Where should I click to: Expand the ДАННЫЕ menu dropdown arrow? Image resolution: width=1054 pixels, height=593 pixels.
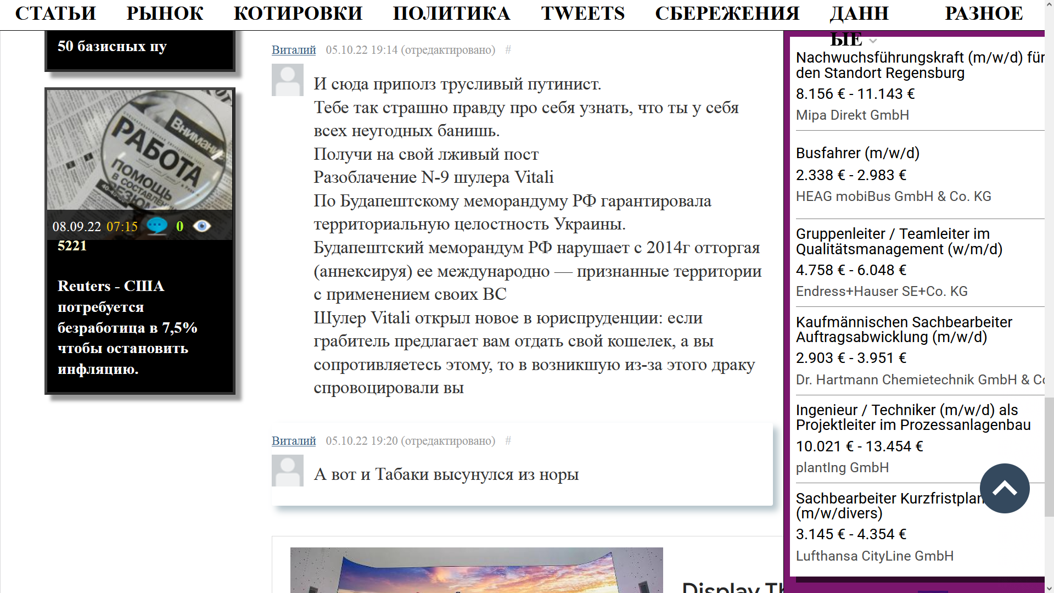[x=873, y=41]
